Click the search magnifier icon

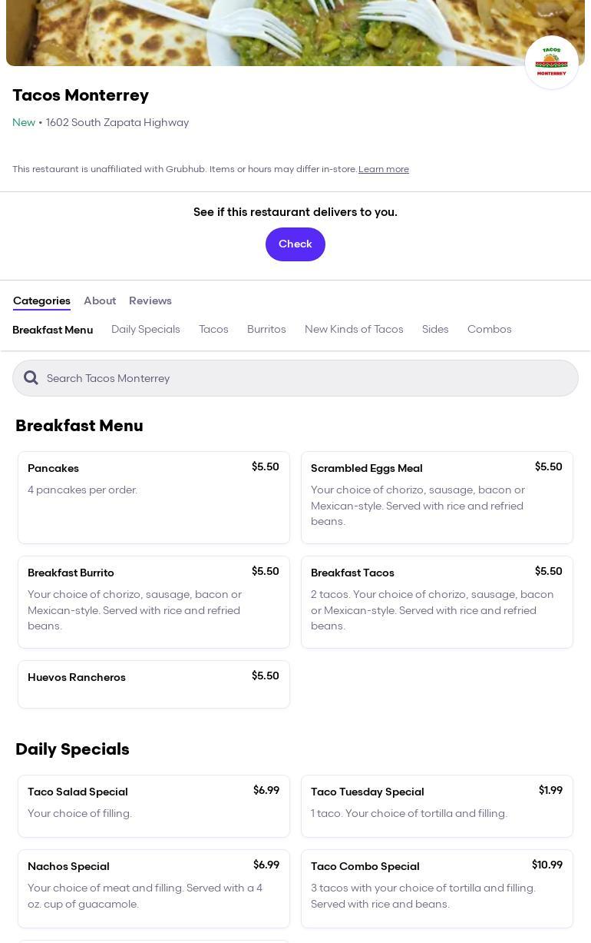tap(31, 377)
